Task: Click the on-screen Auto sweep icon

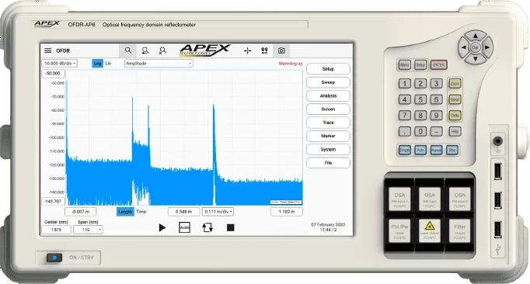Action: pos(184,227)
